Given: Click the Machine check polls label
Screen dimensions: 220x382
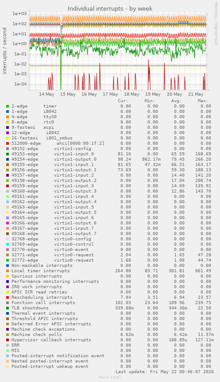Looking at the screenshot, I should pos(37,335).
